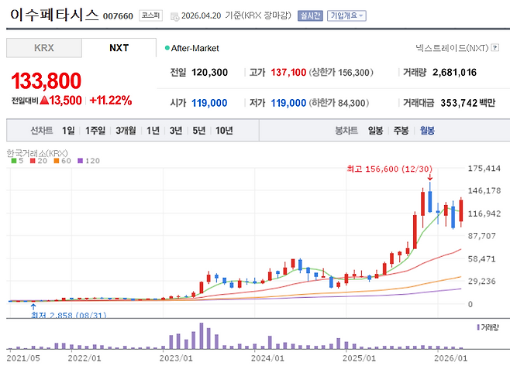Expand the 기업개요 dropdown

(346, 15)
